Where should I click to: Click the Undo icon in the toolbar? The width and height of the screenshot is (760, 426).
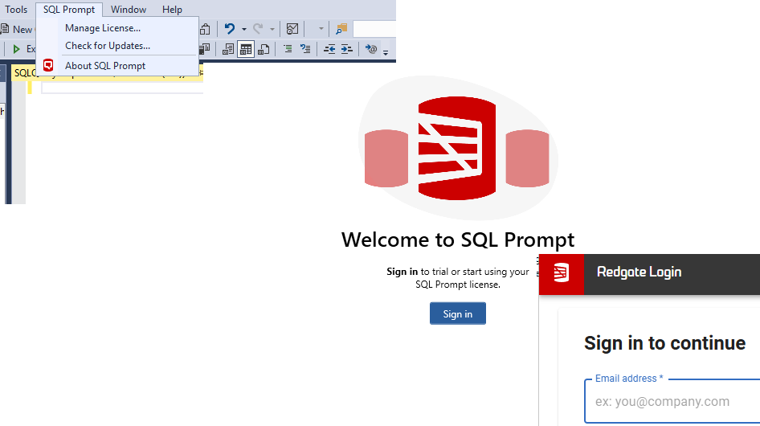[229, 29]
